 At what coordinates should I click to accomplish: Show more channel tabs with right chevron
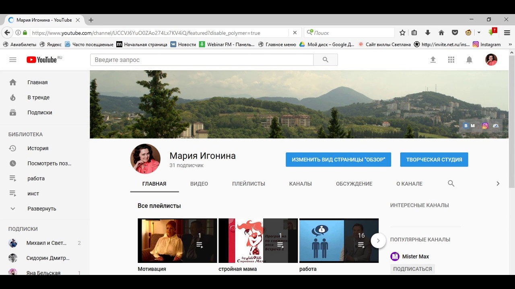(498, 183)
